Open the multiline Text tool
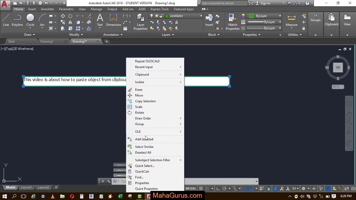Image resolution: width=356 pixels, height=200 pixels. (x=100, y=21)
